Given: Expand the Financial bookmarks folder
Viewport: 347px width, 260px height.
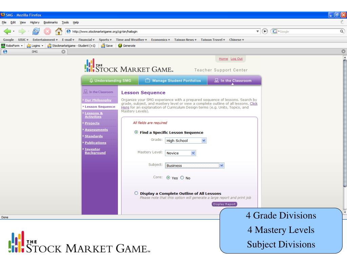Looking at the screenshot, I should pos(86,40).
